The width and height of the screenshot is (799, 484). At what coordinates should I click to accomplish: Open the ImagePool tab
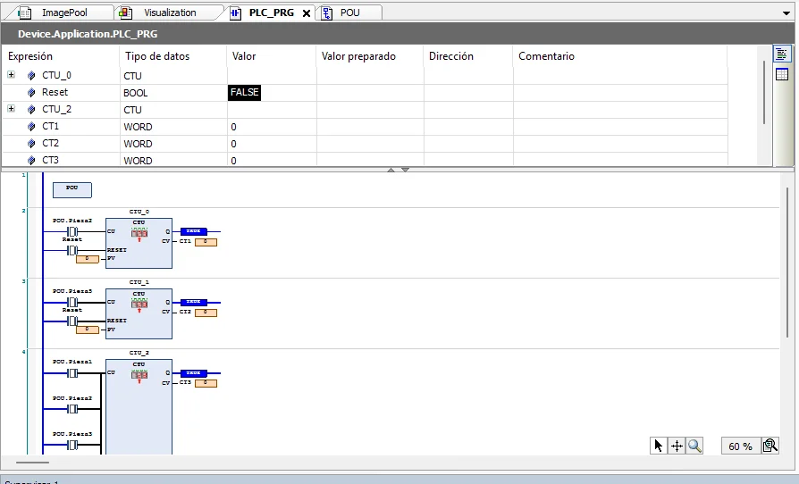[x=64, y=13]
